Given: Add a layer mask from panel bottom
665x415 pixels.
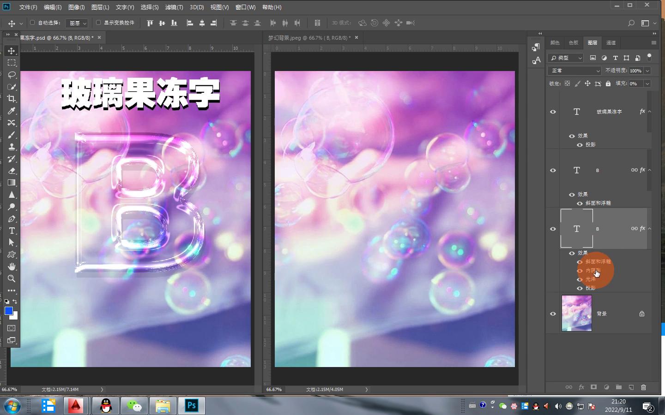Looking at the screenshot, I should (593, 387).
